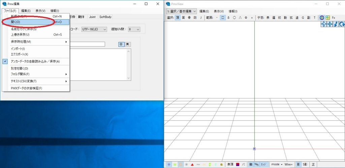The width and height of the screenshot is (345, 168).
Task: Select rigid body (剛) selection mode
Action: [195, 18]
